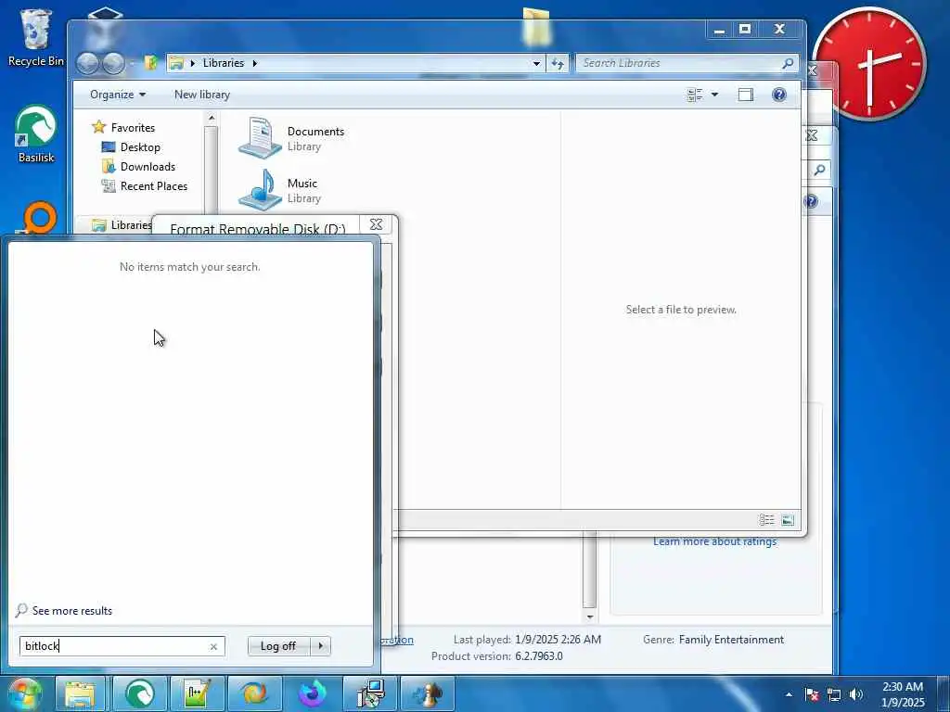The image size is (950, 712).
Task: Click the network tray icon
Action: 834,694
